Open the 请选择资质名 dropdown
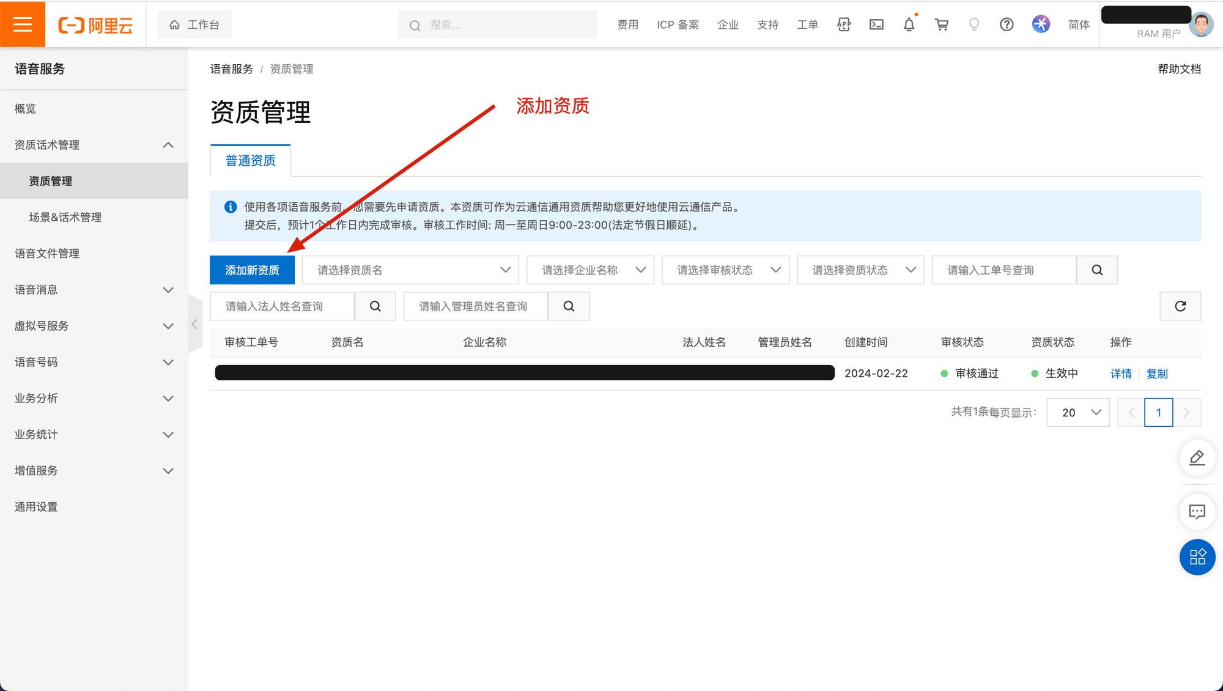The image size is (1223, 691). [410, 270]
